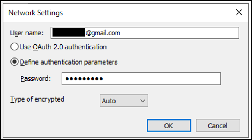Confirm settings with the OK button
252x140 pixels.
click(x=169, y=125)
